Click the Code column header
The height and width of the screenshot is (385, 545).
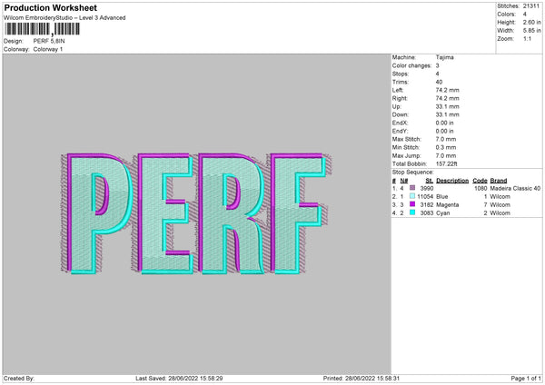tap(480, 180)
